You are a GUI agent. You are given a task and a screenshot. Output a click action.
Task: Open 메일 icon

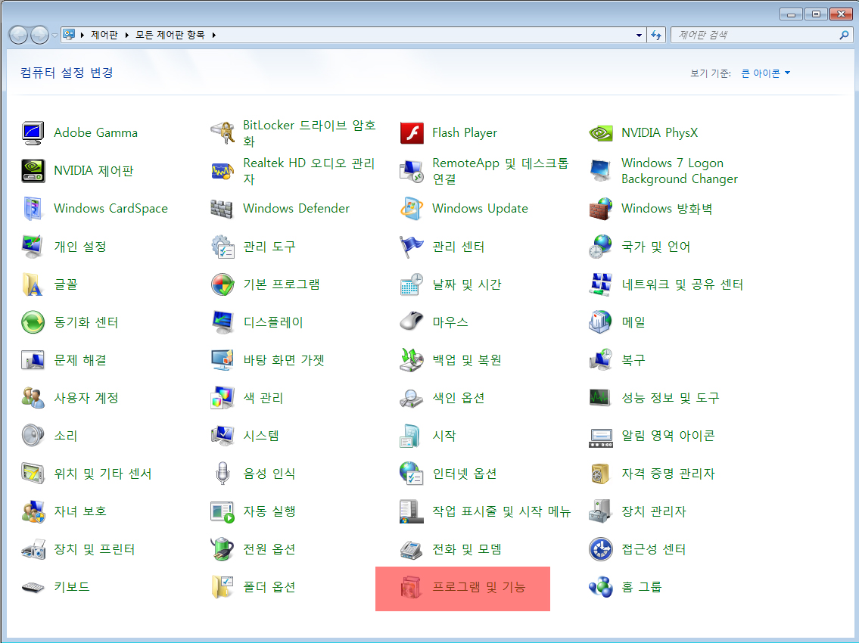coord(600,322)
